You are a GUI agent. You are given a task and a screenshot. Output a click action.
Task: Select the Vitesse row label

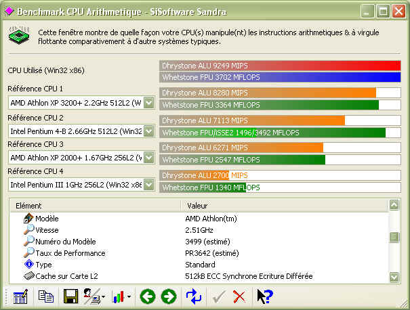47,230
